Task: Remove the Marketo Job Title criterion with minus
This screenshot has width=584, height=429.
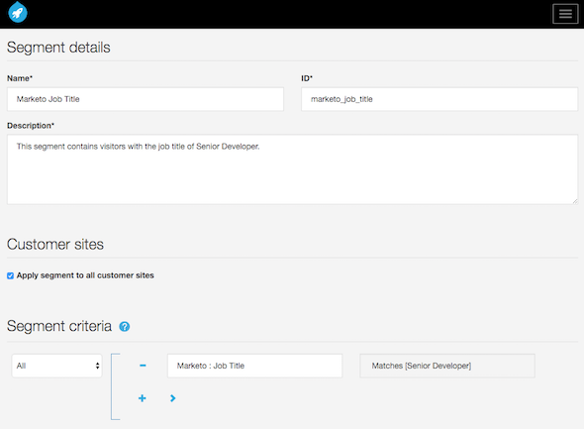Action: click(143, 366)
